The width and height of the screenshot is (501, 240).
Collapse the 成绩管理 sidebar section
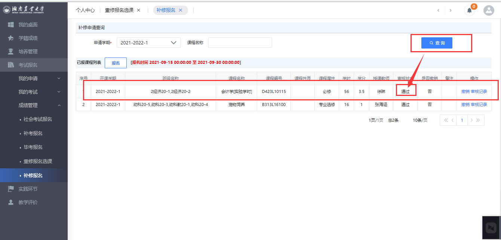pyautogui.click(x=59, y=105)
